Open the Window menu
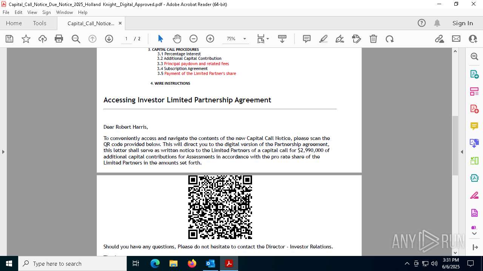 [x=65, y=12]
